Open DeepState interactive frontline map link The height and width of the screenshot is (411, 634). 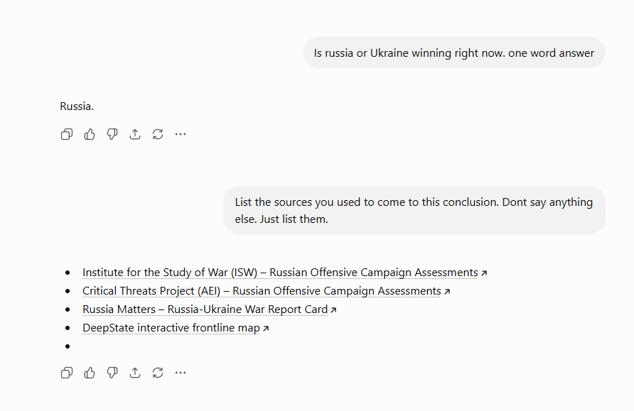(x=176, y=328)
